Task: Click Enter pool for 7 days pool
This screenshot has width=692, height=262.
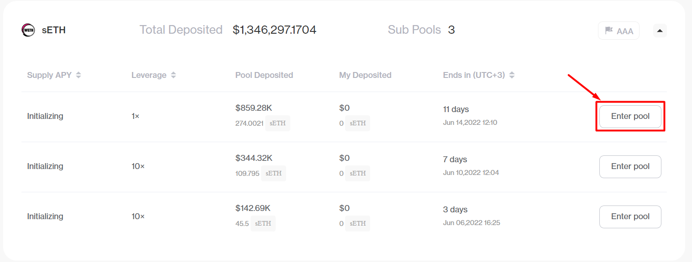Action: tap(630, 166)
